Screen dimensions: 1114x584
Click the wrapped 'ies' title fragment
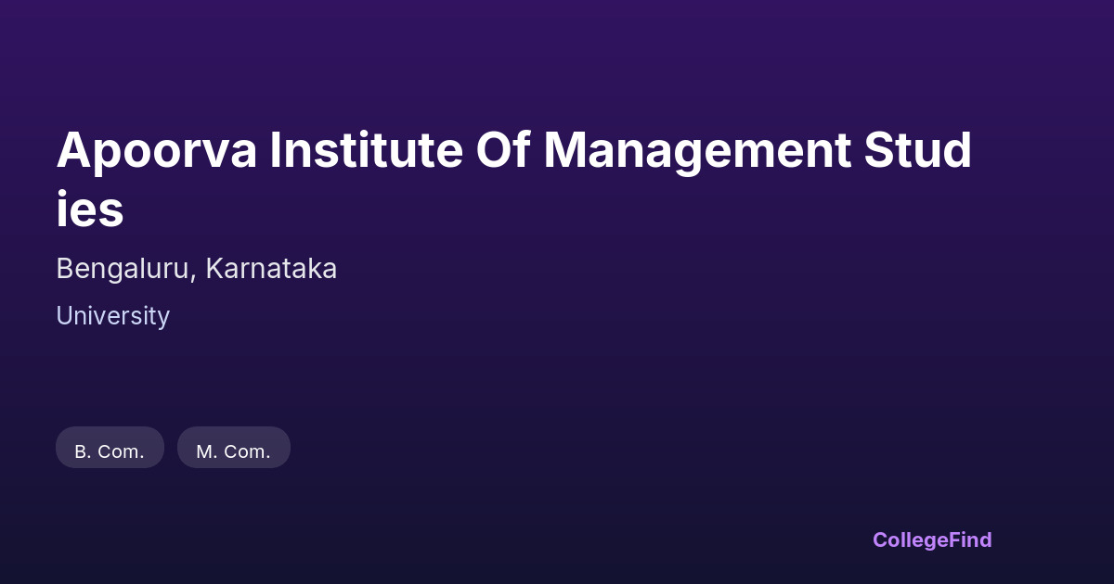(89, 209)
